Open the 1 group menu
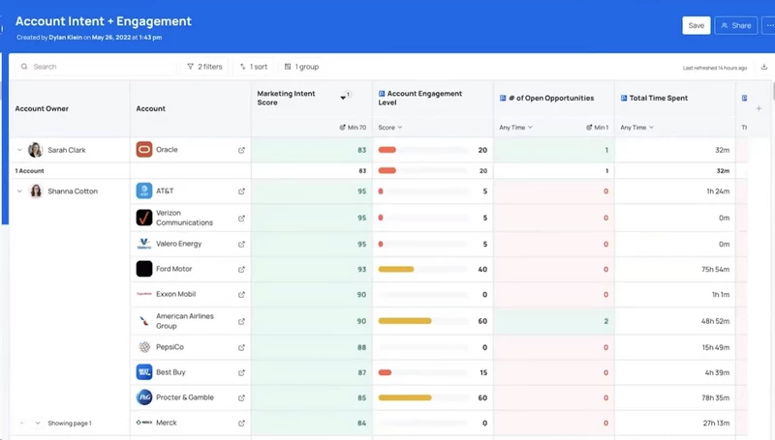This screenshot has height=440, width=775. coord(301,67)
